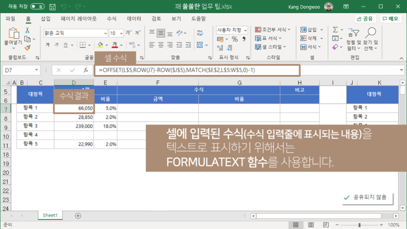Click the Save disk icon
The width and height of the screenshot is (407, 229).
pos(53,7)
